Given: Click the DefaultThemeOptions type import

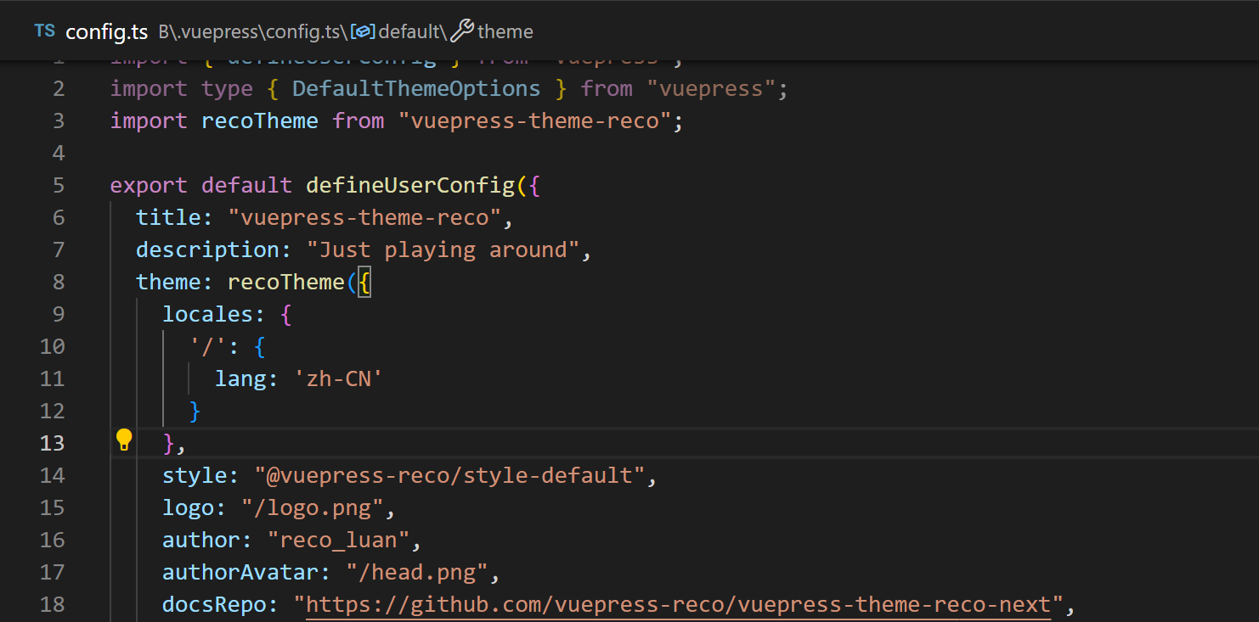Looking at the screenshot, I should (x=415, y=88).
